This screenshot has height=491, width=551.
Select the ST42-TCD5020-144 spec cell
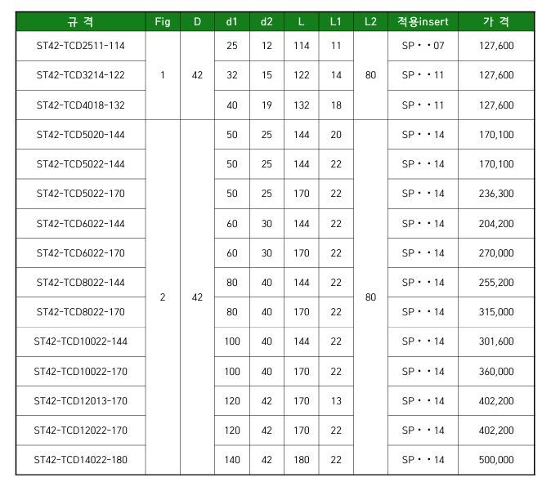(x=80, y=134)
